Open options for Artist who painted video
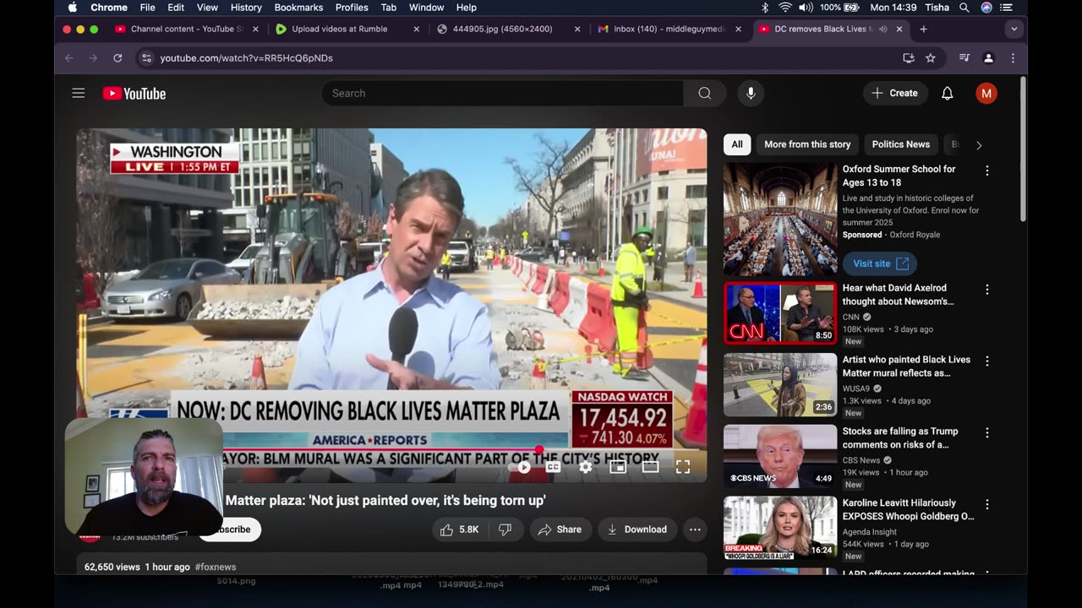The height and width of the screenshot is (608, 1082). pyautogui.click(x=986, y=361)
